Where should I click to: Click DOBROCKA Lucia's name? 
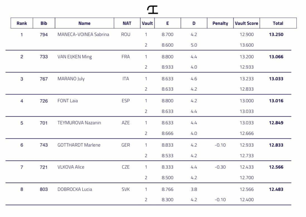[x=75, y=189]
